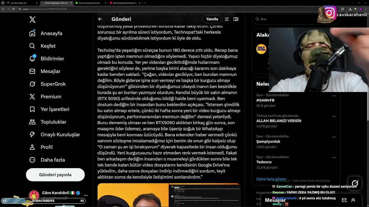This screenshot has height=207, width=369.
Task: Open Câvs Karahânli account switcher
Action: 55,195
